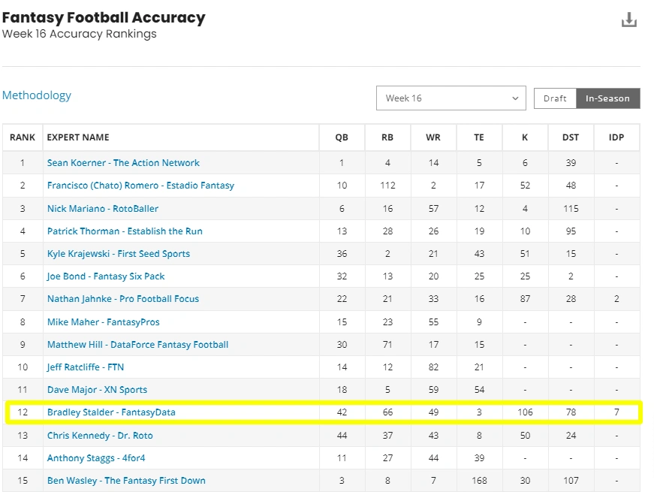The width and height of the screenshot is (654, 492).
Task: Open the Methodology link
Action: tap(37, 95)
